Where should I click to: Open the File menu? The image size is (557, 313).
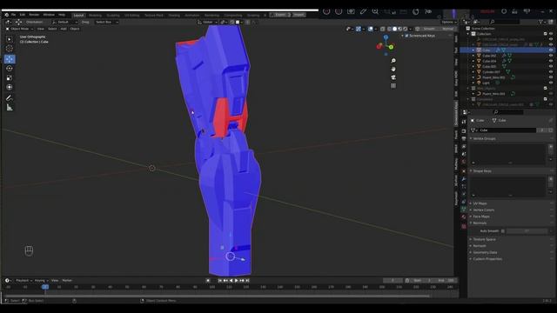14,15
